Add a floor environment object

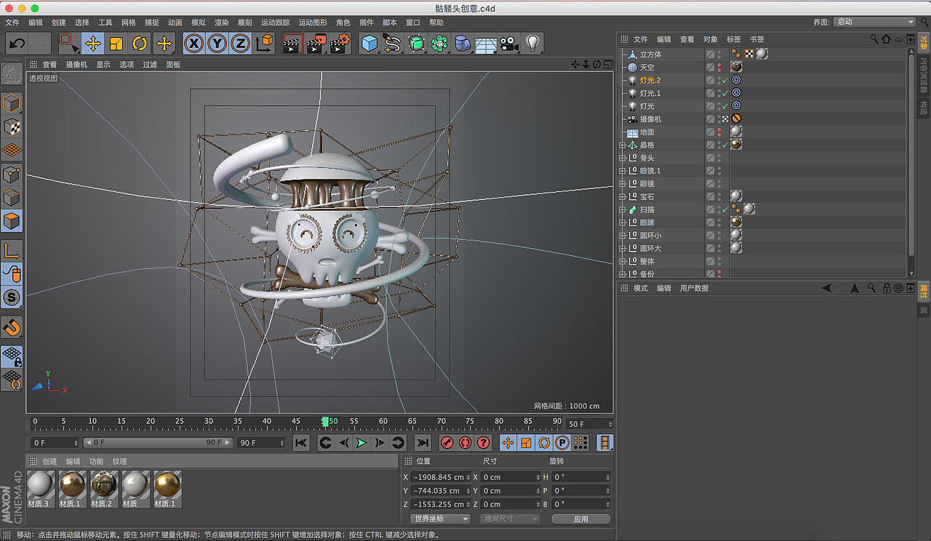486,44
